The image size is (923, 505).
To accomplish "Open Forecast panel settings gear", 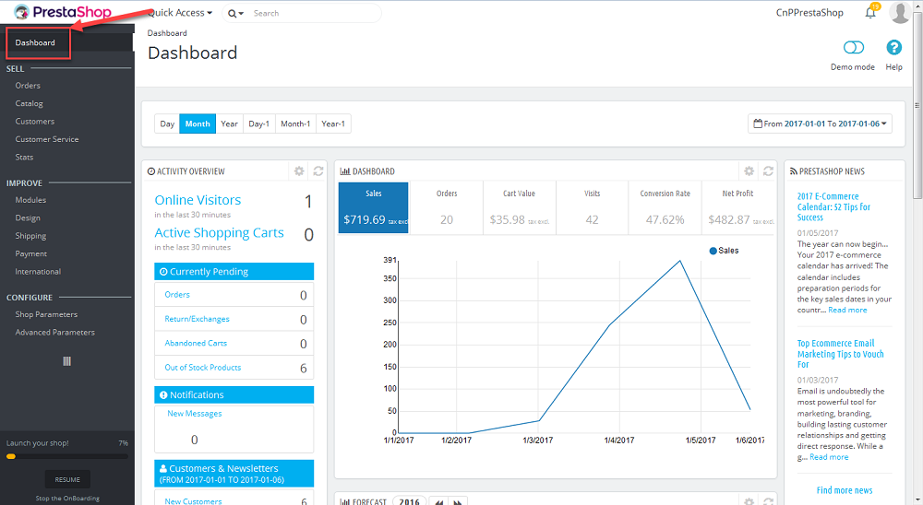I will [749, 501].
